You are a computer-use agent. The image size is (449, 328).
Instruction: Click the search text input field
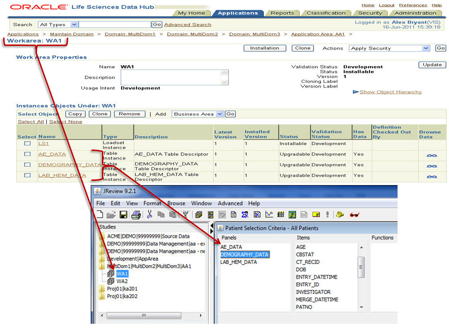(115, 25)
